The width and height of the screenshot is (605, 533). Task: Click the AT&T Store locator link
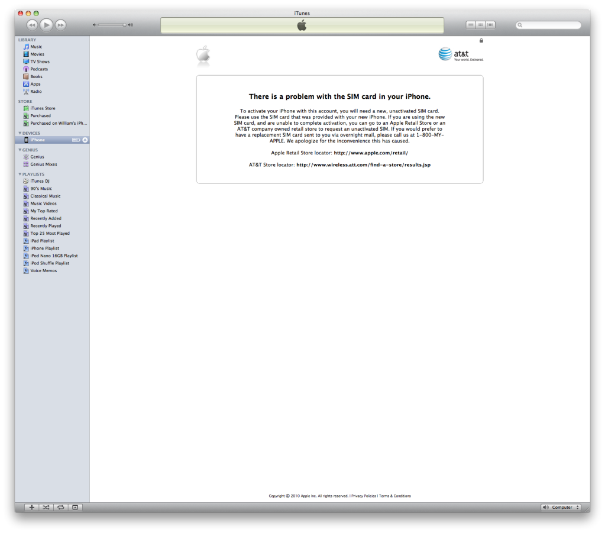(x=364, y=165)
